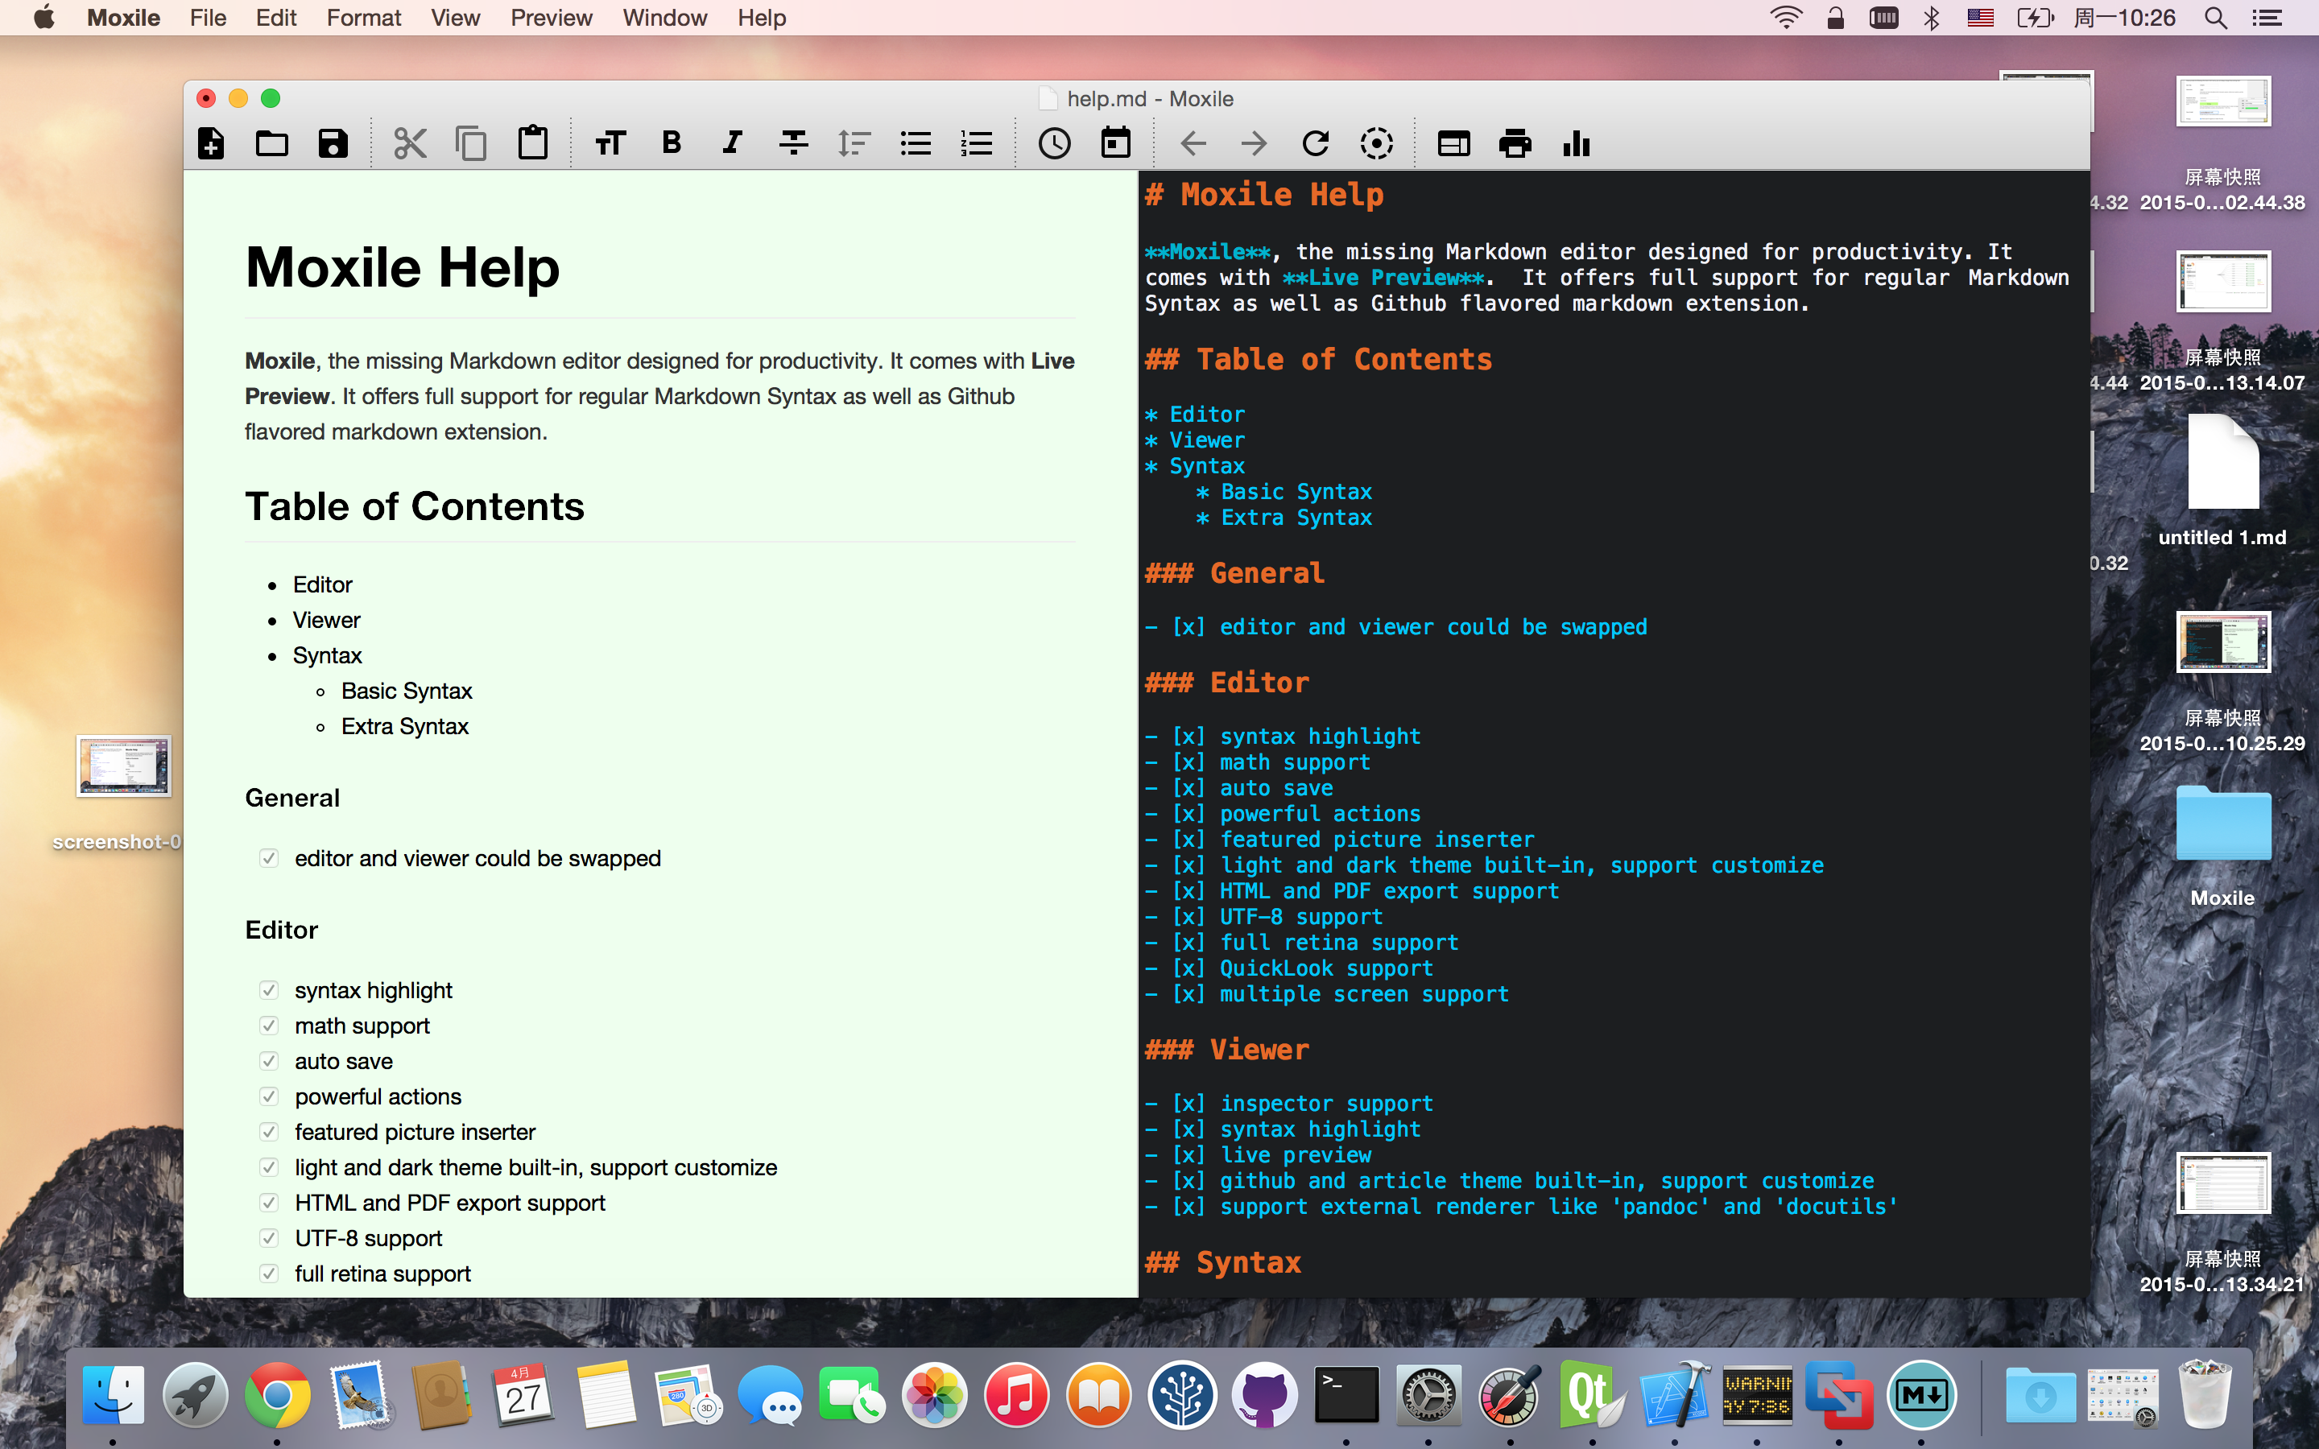The width and height of the screenshot is (2319, 1449).
Task: Open the Format menu
Action: click(x=363, y=17)
